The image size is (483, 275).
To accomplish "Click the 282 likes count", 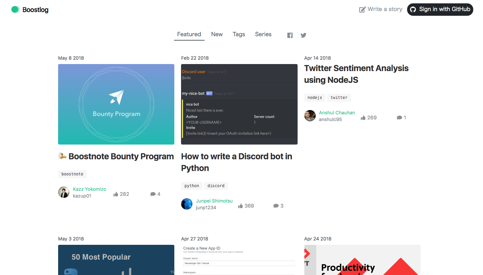I will pyautogui.click(x=125, y=194).
